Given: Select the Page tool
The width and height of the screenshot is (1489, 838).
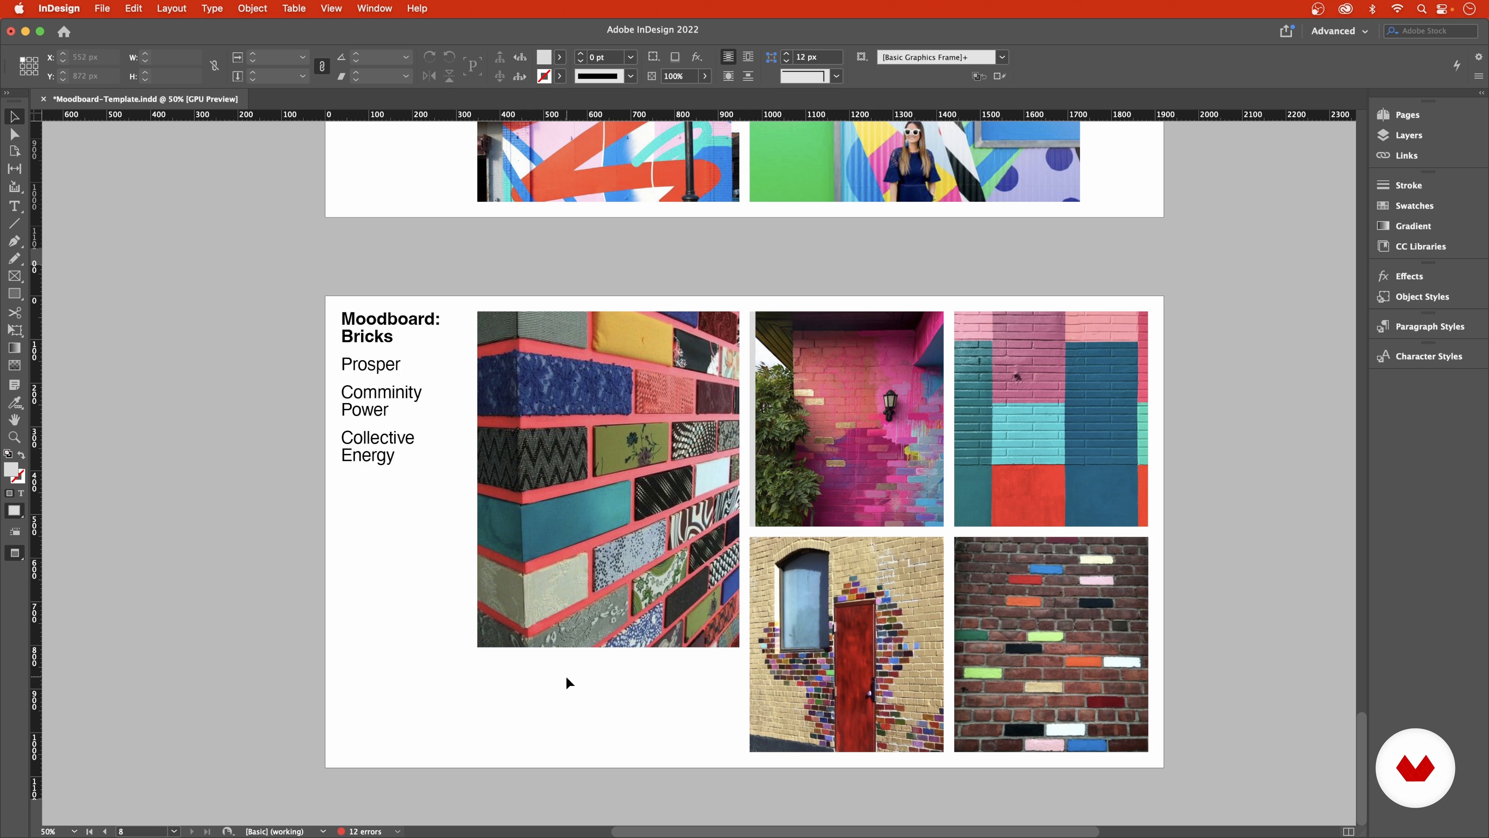Looking at the screenshot, I should point(14,152).
